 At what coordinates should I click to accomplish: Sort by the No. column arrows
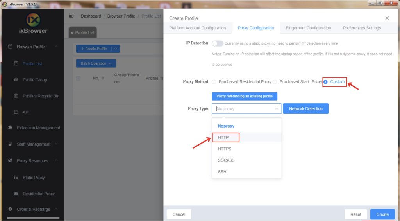(x=103, y=78)
